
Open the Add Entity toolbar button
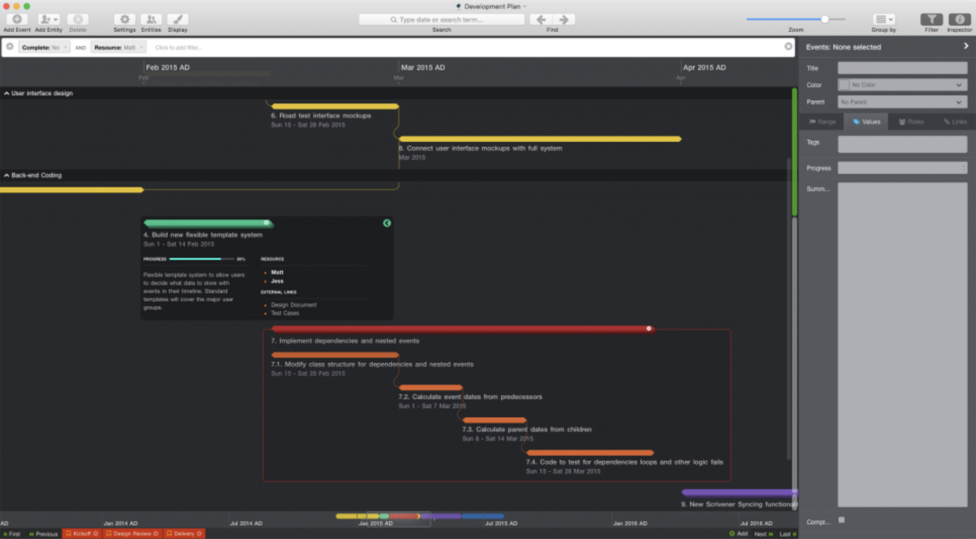click(x=48, y=19)
